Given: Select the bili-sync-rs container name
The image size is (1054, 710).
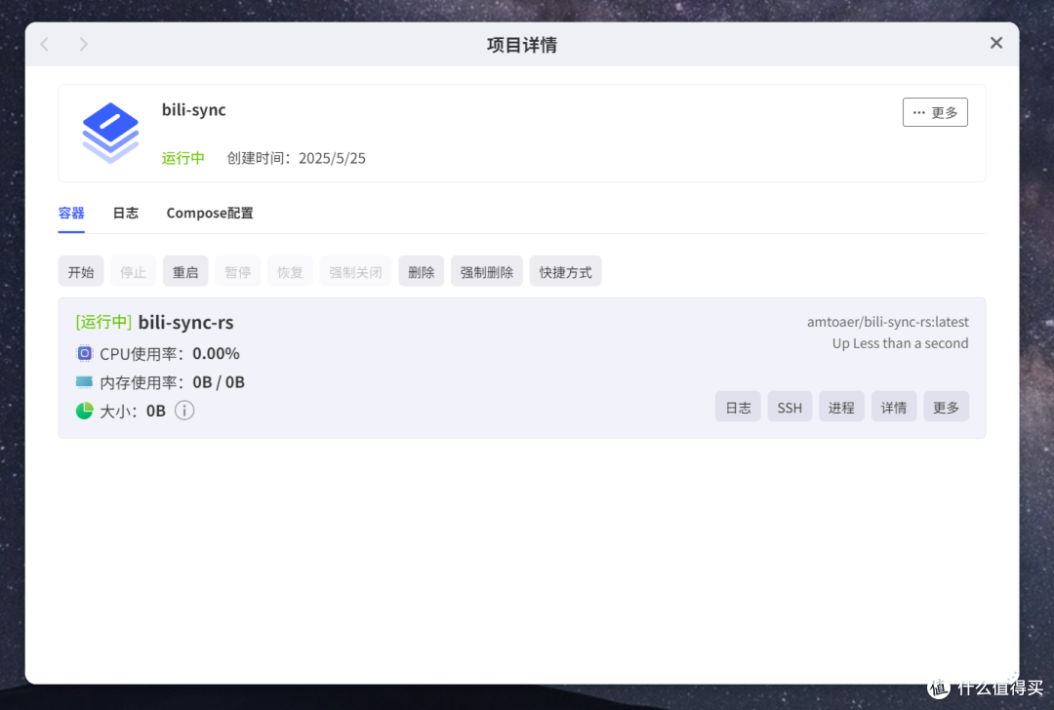Looking at the screenshot, I should [186, 323].
